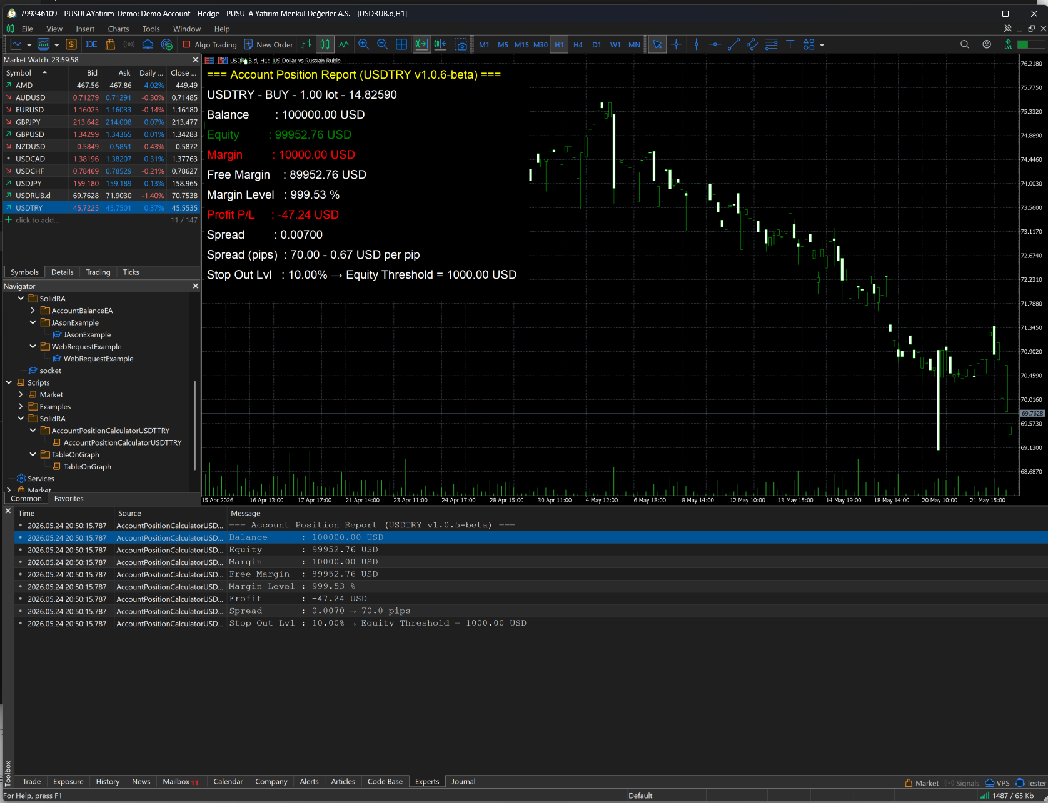Take chart screenshot with camera icon
Viewport: 1048px width, 803px height.
(461, 44)
